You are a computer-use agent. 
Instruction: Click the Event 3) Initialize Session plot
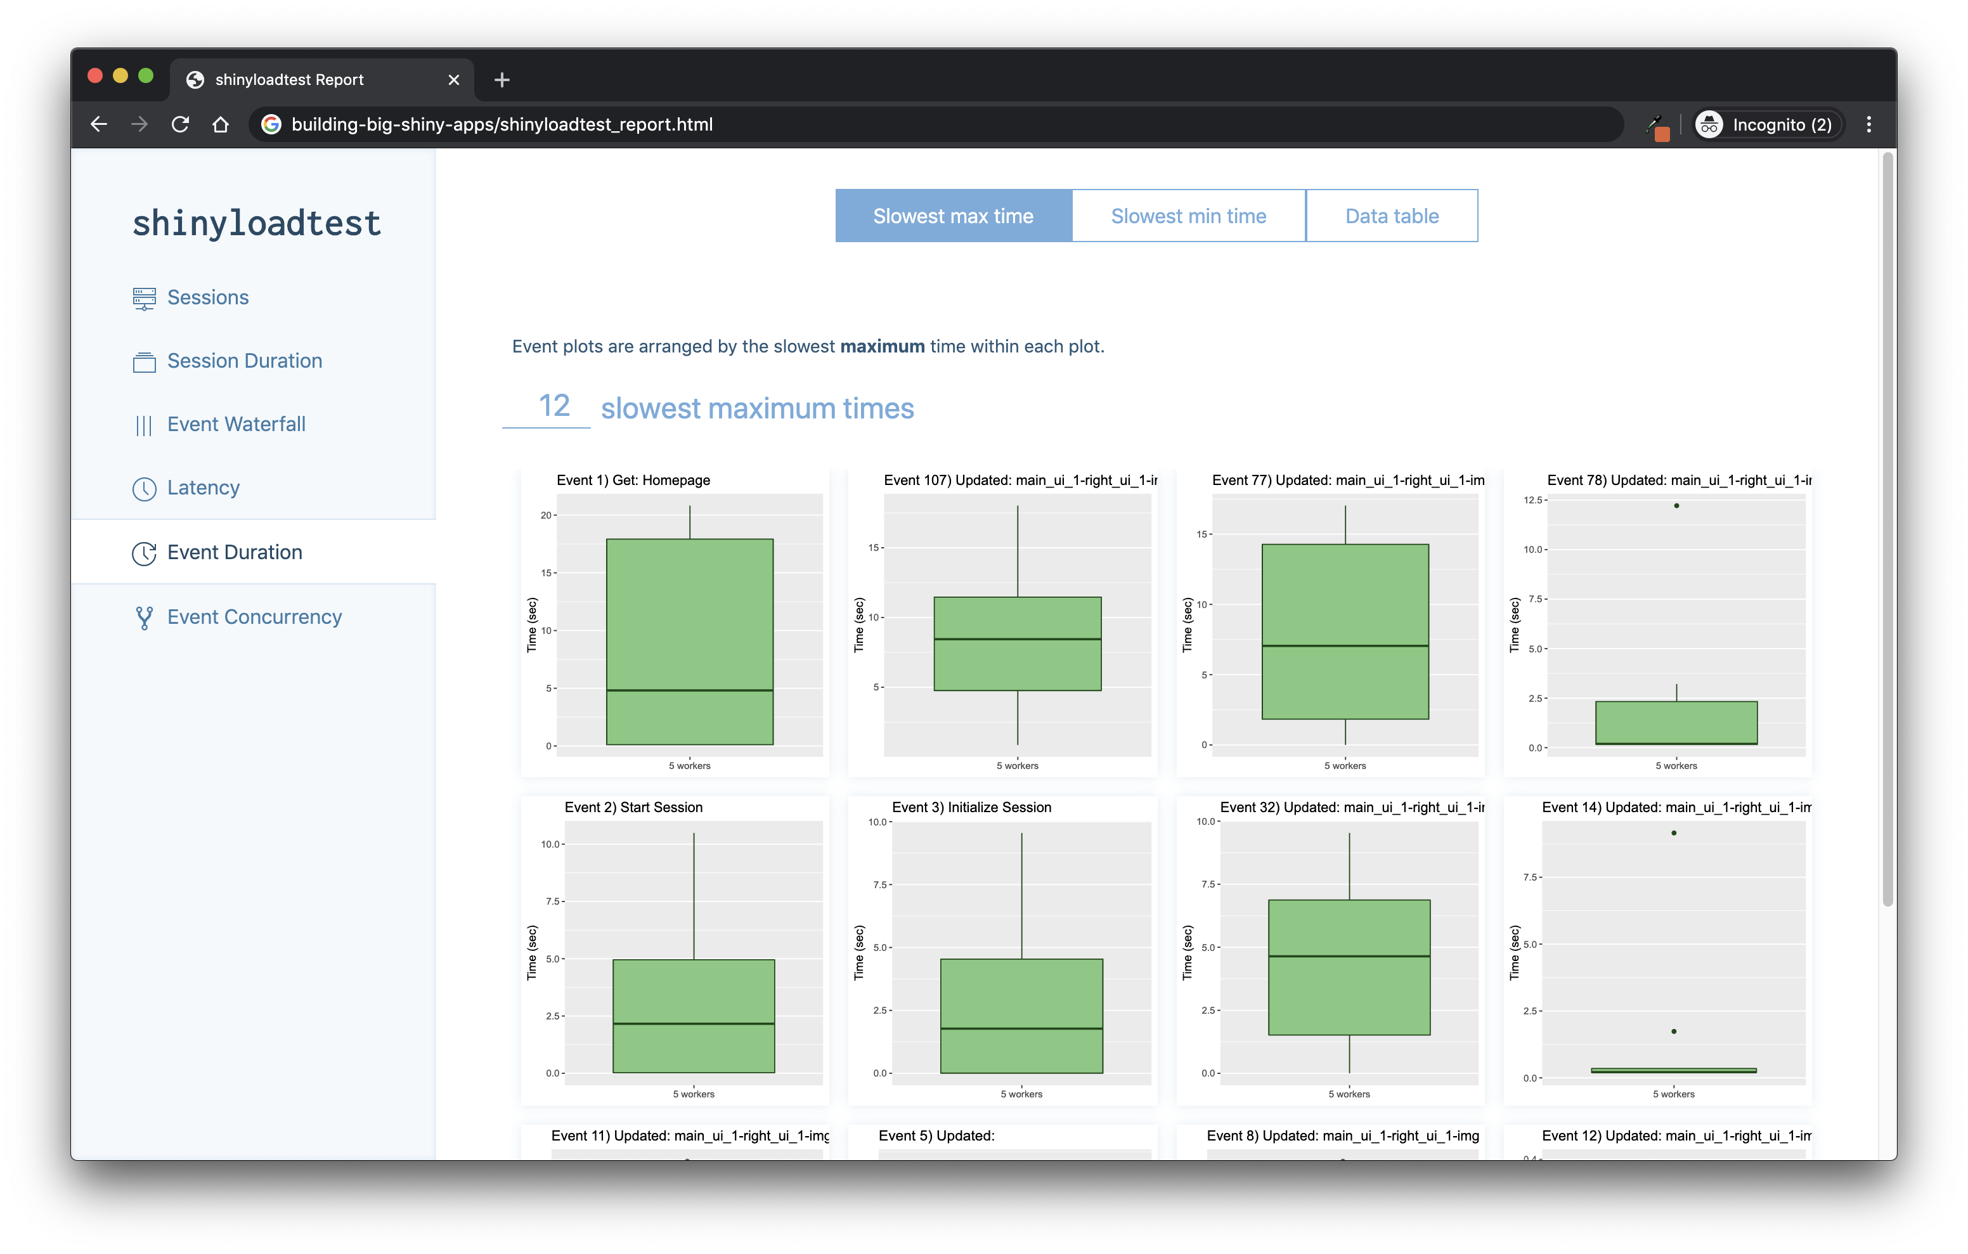[x=1003, y=951]
